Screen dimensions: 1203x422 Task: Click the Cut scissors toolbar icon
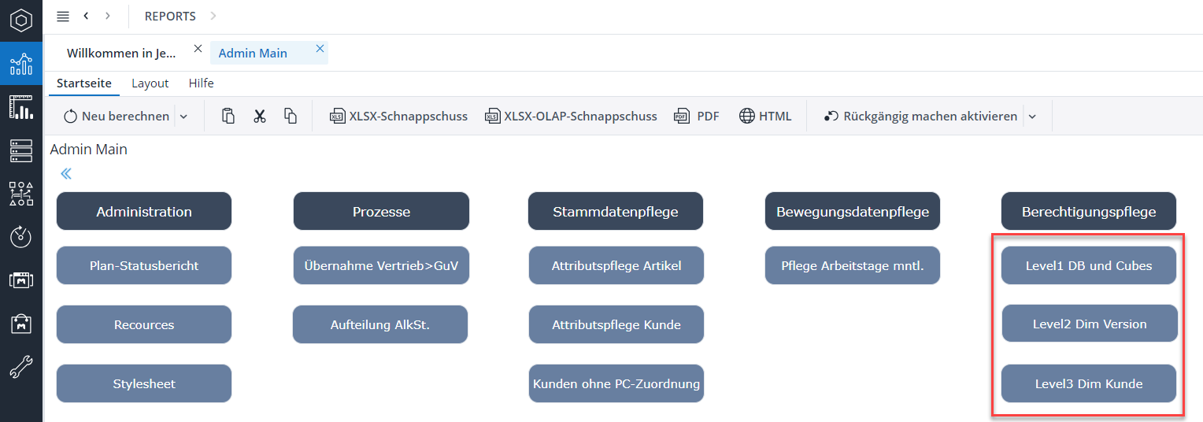pyautogui.click(x=260, y=117)
